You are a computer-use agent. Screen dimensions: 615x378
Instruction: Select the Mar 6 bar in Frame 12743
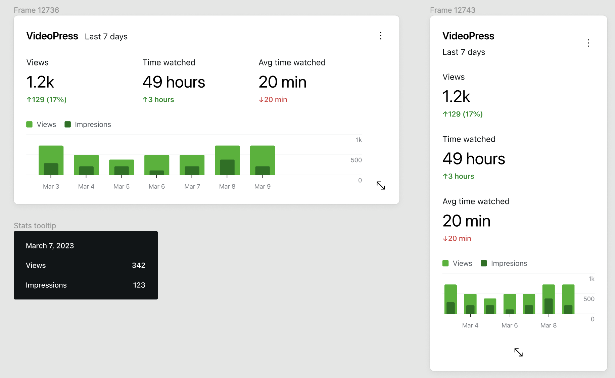point(510,304)
